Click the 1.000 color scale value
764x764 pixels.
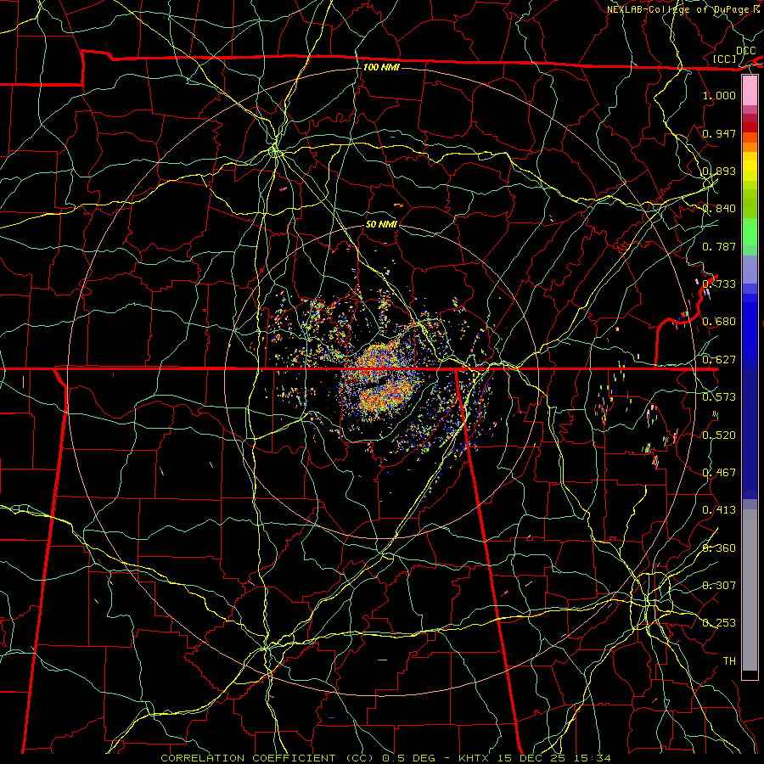click(x=719, y=95)
